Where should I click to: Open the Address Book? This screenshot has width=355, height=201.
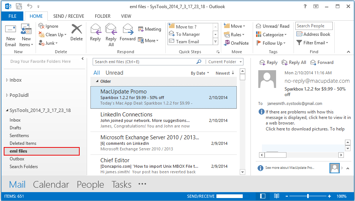(313, 34)
